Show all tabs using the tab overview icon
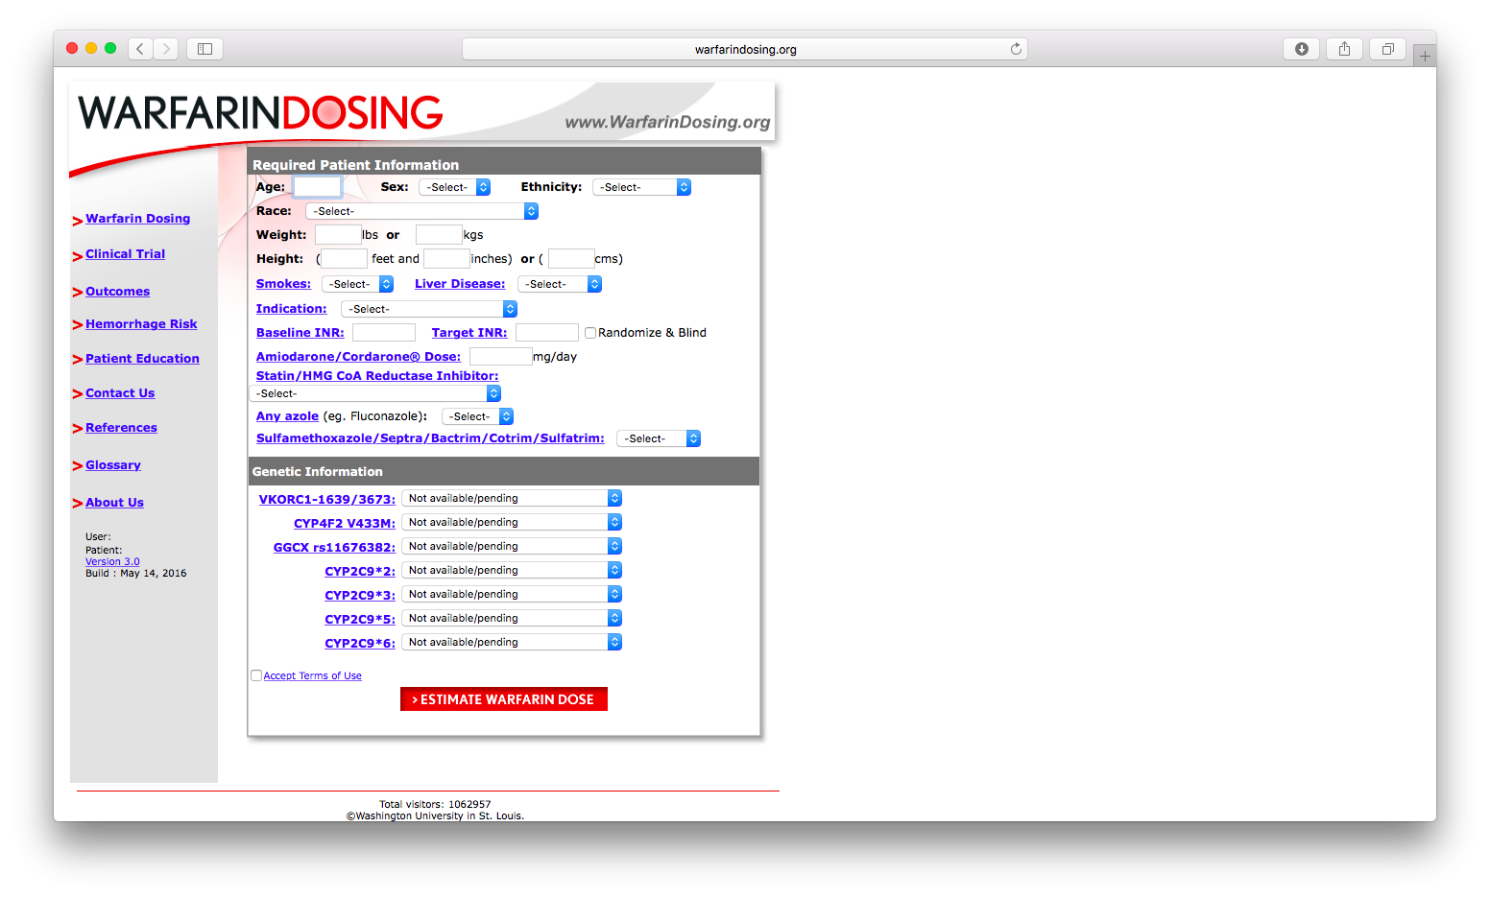 [1387, 49]
